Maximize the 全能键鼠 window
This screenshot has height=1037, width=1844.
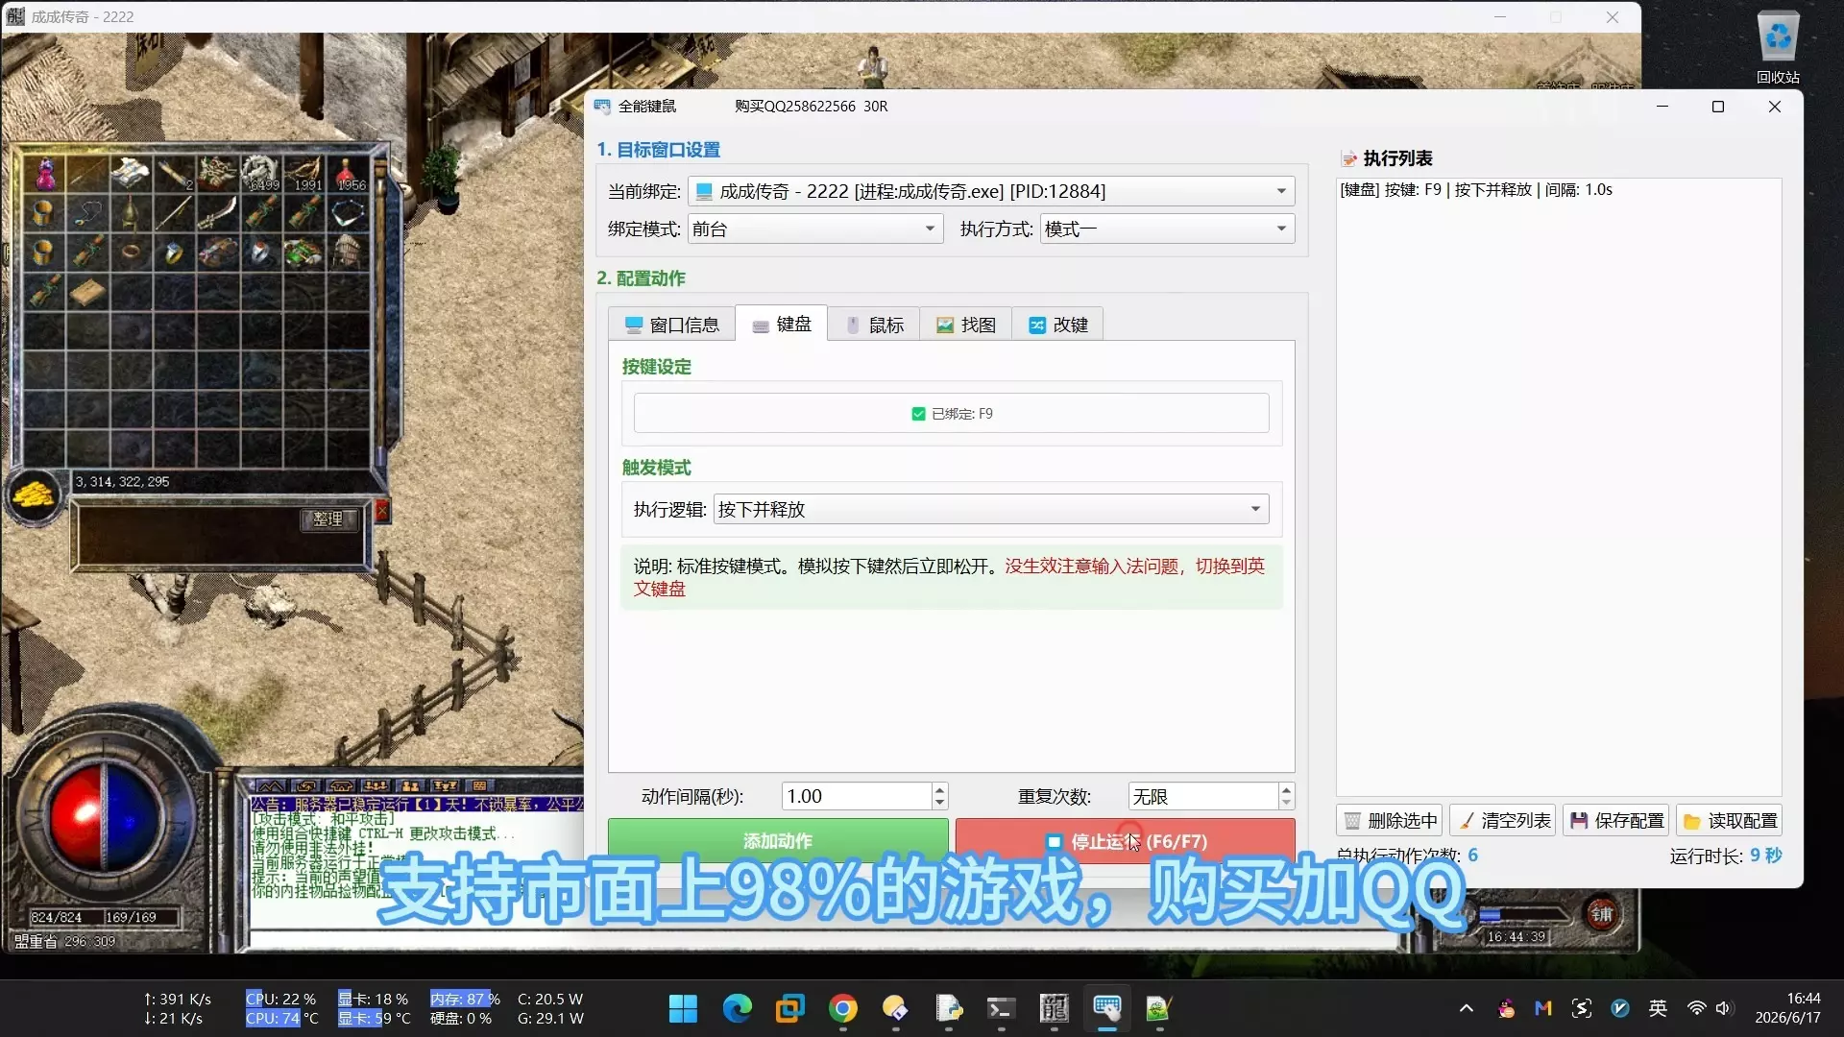pyautogui.click(x=1718, y=107)
